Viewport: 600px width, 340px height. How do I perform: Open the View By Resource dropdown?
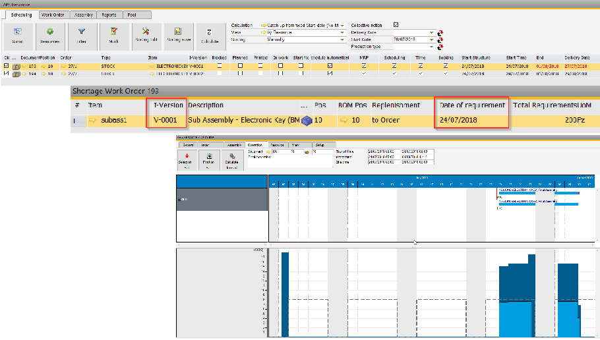pos(342,32)
